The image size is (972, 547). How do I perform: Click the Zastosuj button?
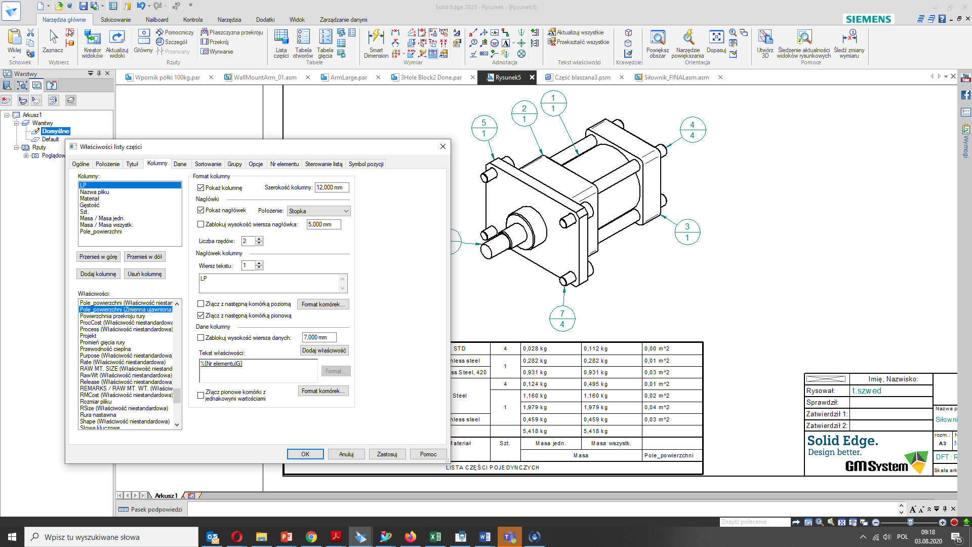387,454
